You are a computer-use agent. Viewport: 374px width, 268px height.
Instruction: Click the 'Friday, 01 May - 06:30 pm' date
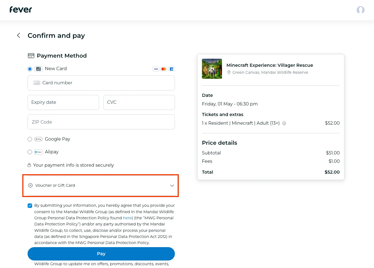point(230,104)
